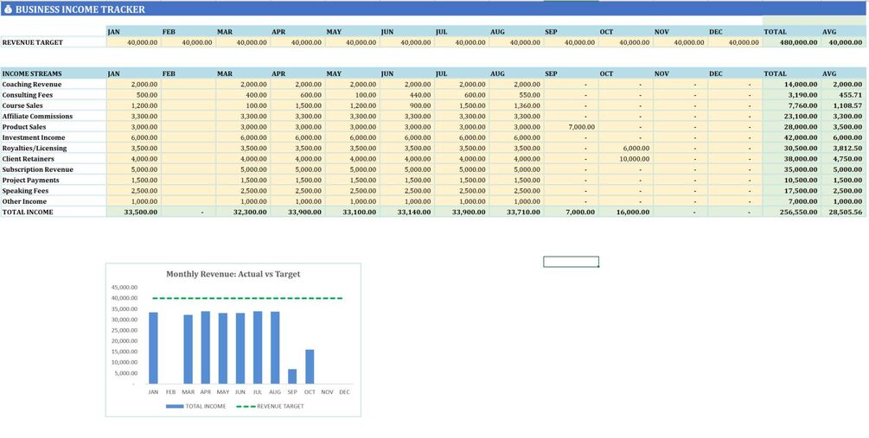This screenshot has height=438, width=869.
Task: Click the revenue target cell for JAN
Action: pos(133,42)
